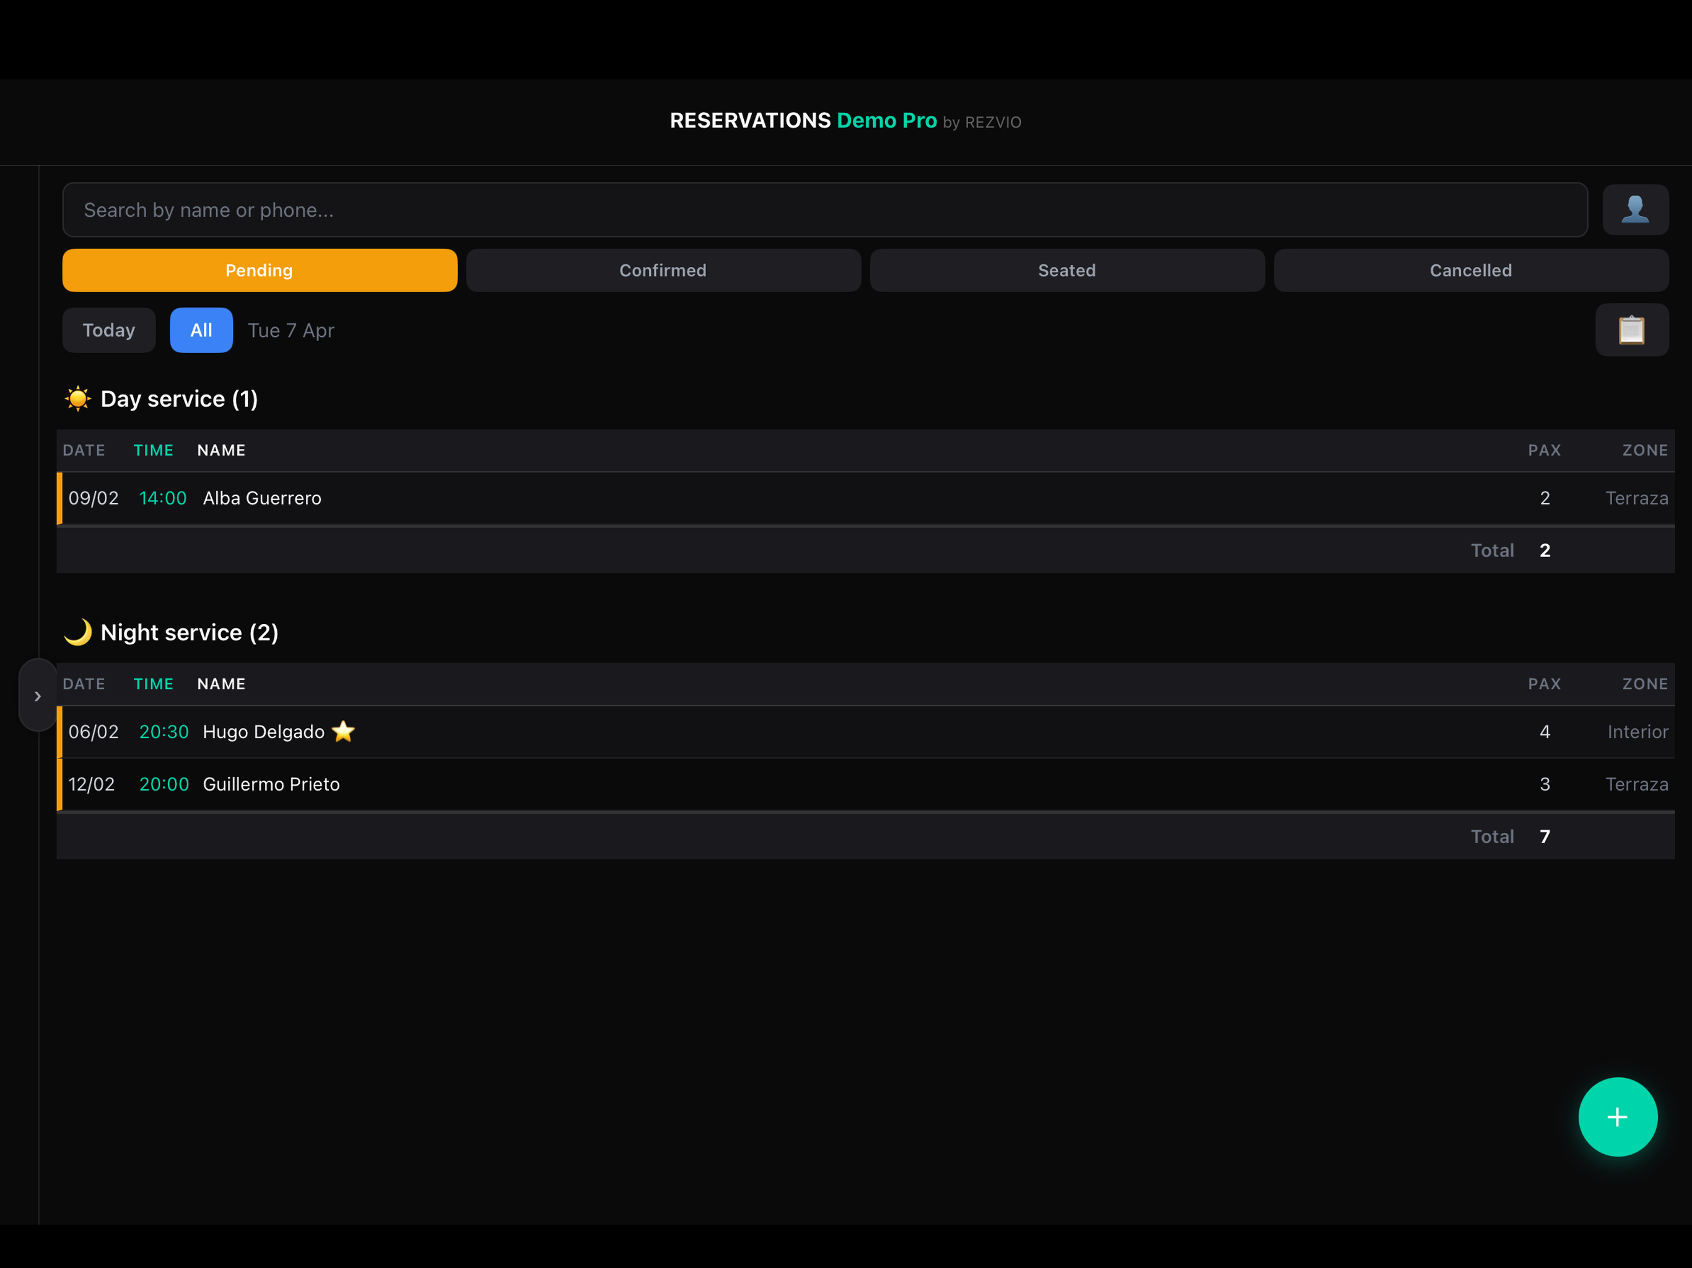The image size is (1692, 1268).
Task: Open the clipboard list icon
Action: [x=1631, y=331]
